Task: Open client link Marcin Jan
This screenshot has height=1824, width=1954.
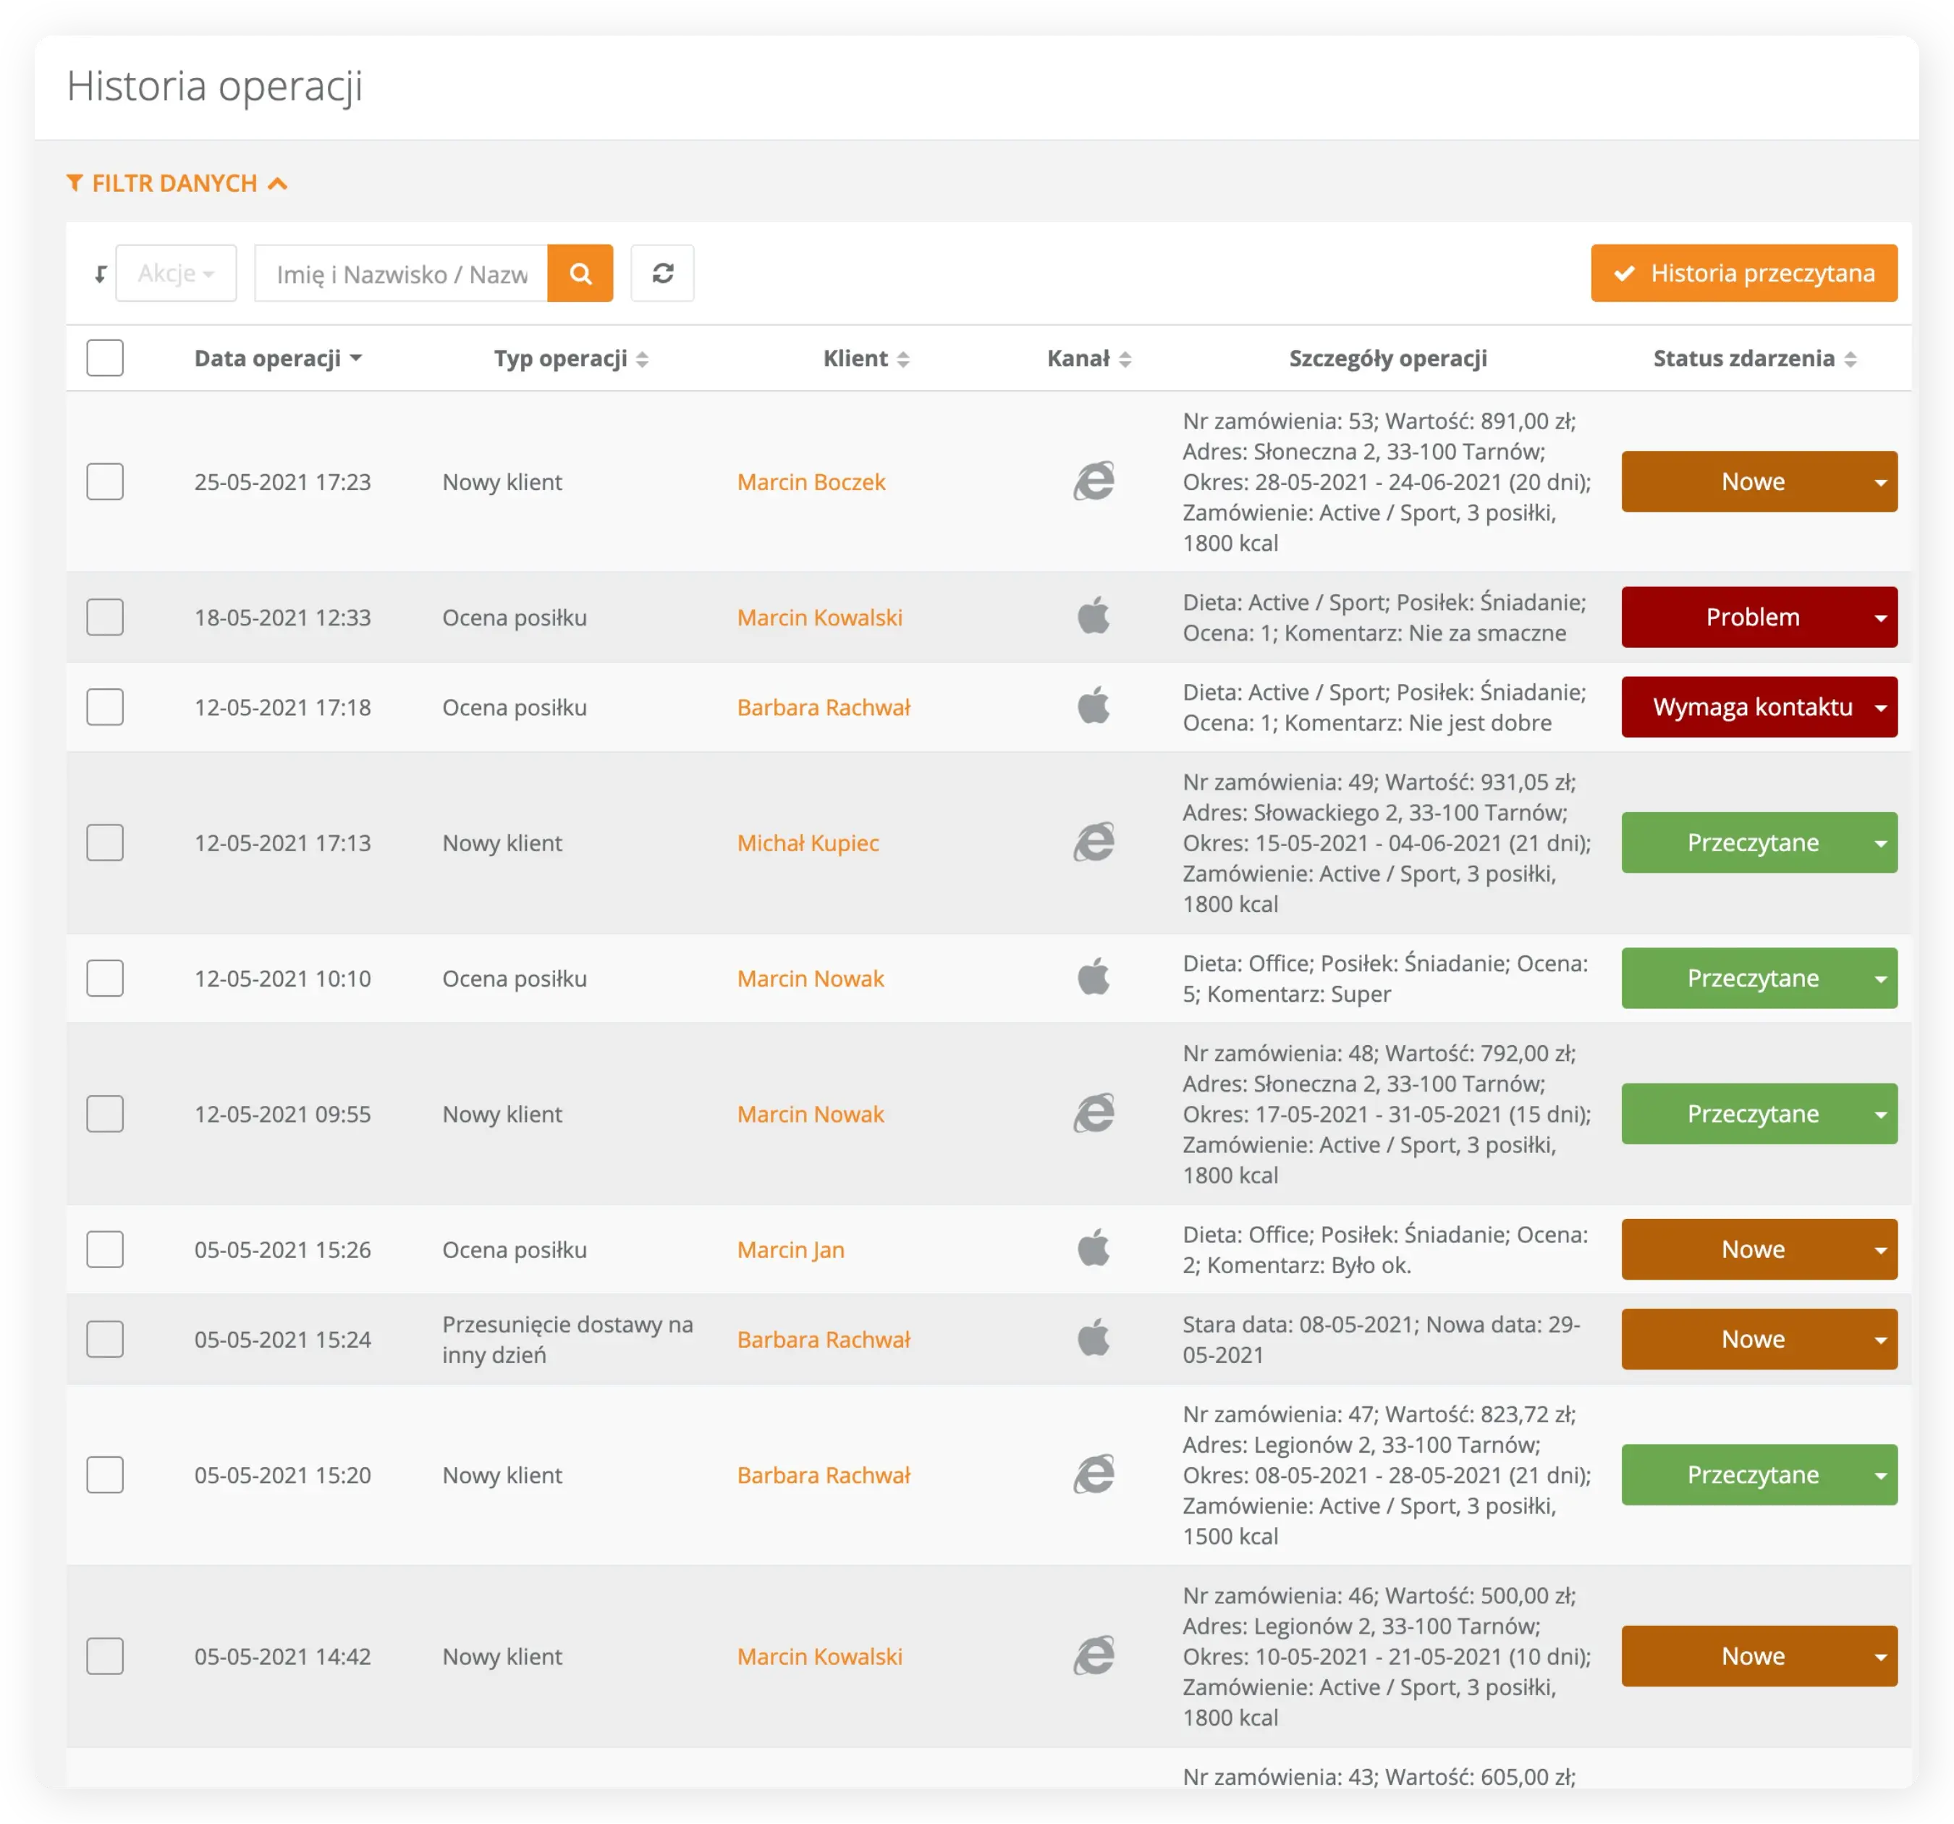Action: 791,1250
